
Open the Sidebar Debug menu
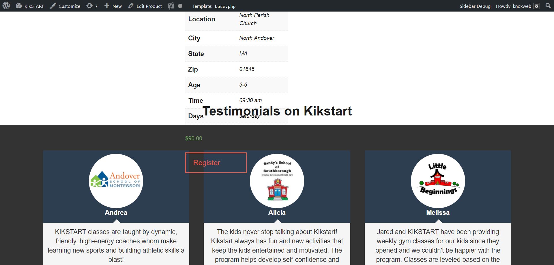pos(475,6)
